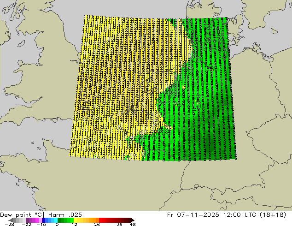The height and width of the screenshot is (226, 292).
Task: Pick the dark blue swatch in the legend
Action: (x=43, y=220)
